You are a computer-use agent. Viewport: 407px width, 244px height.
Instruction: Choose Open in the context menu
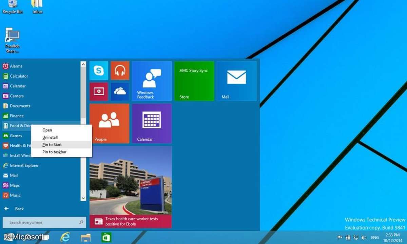click(x=61, y=130)
